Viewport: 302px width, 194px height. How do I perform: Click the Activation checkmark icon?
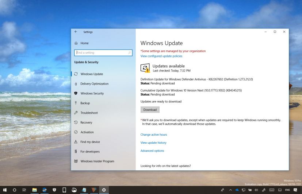coord(76,132)
